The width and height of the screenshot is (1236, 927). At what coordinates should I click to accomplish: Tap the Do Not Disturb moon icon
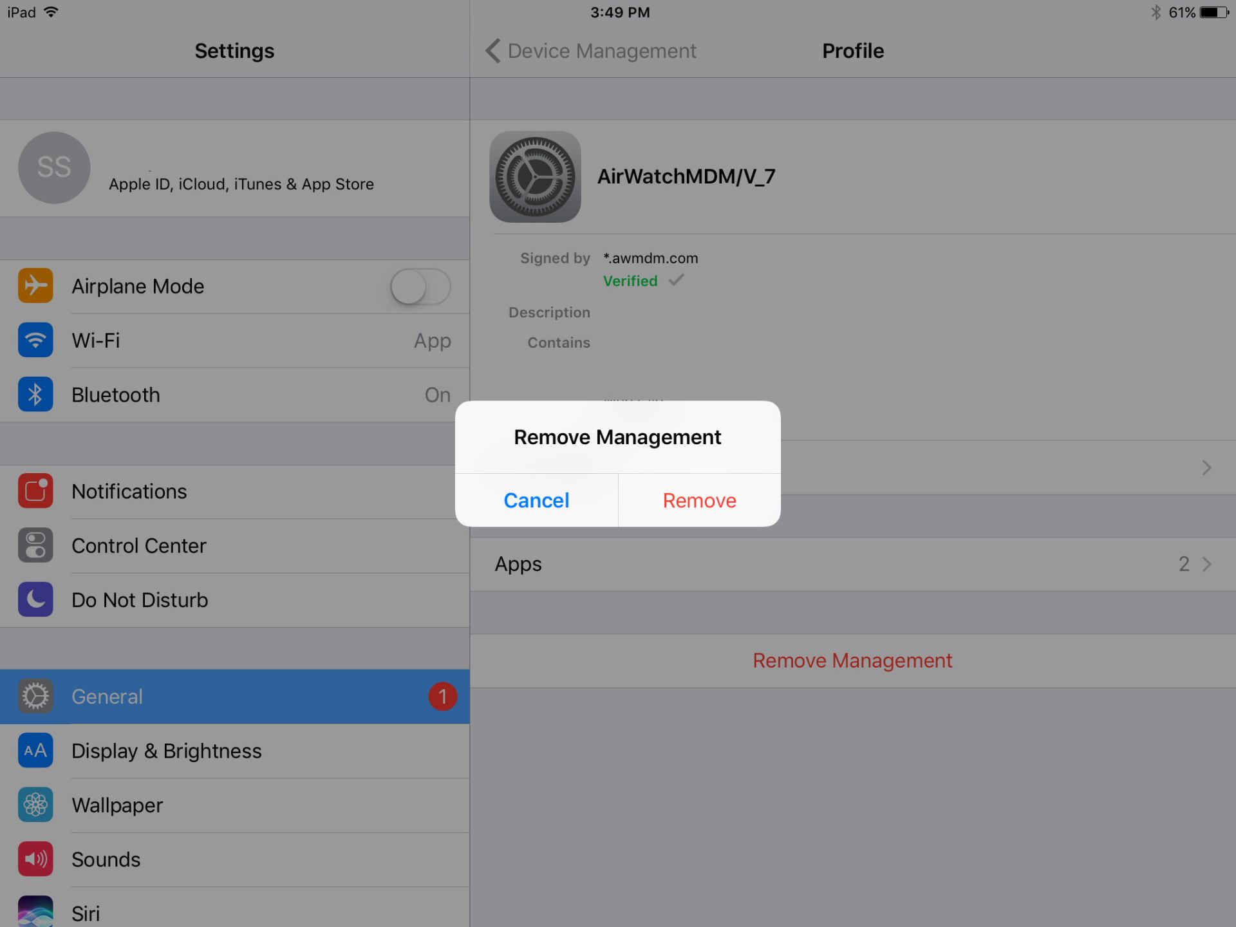click(35, 599)
